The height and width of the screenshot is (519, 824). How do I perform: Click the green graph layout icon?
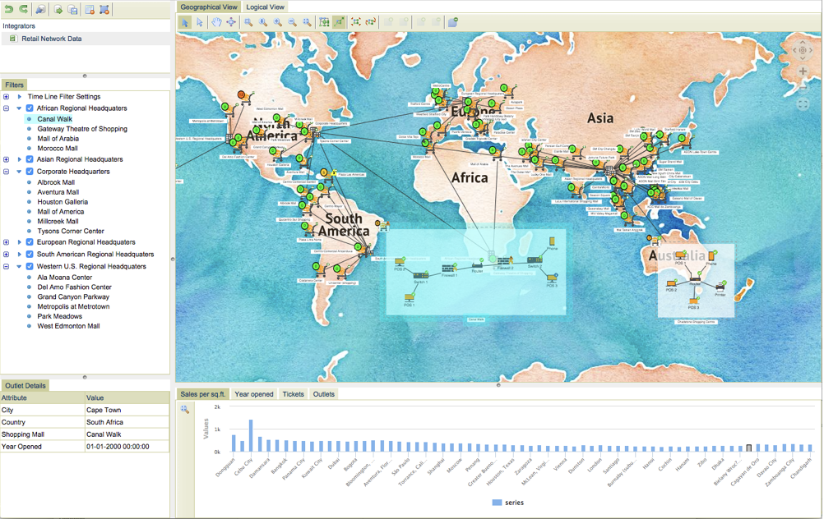tap(324, 22)
